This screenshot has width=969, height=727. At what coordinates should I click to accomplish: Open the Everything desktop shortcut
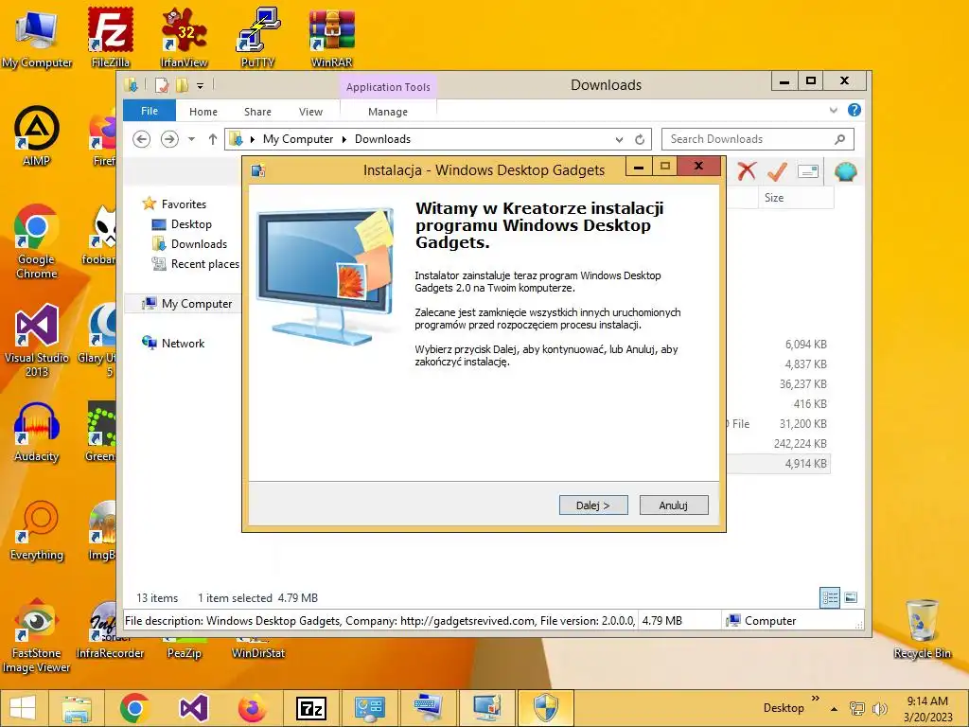tap(37, 530)
